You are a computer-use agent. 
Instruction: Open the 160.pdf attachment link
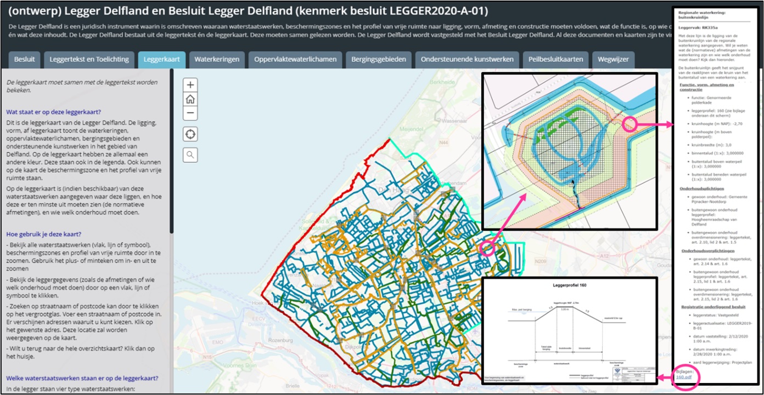click(x=683, y=377)
